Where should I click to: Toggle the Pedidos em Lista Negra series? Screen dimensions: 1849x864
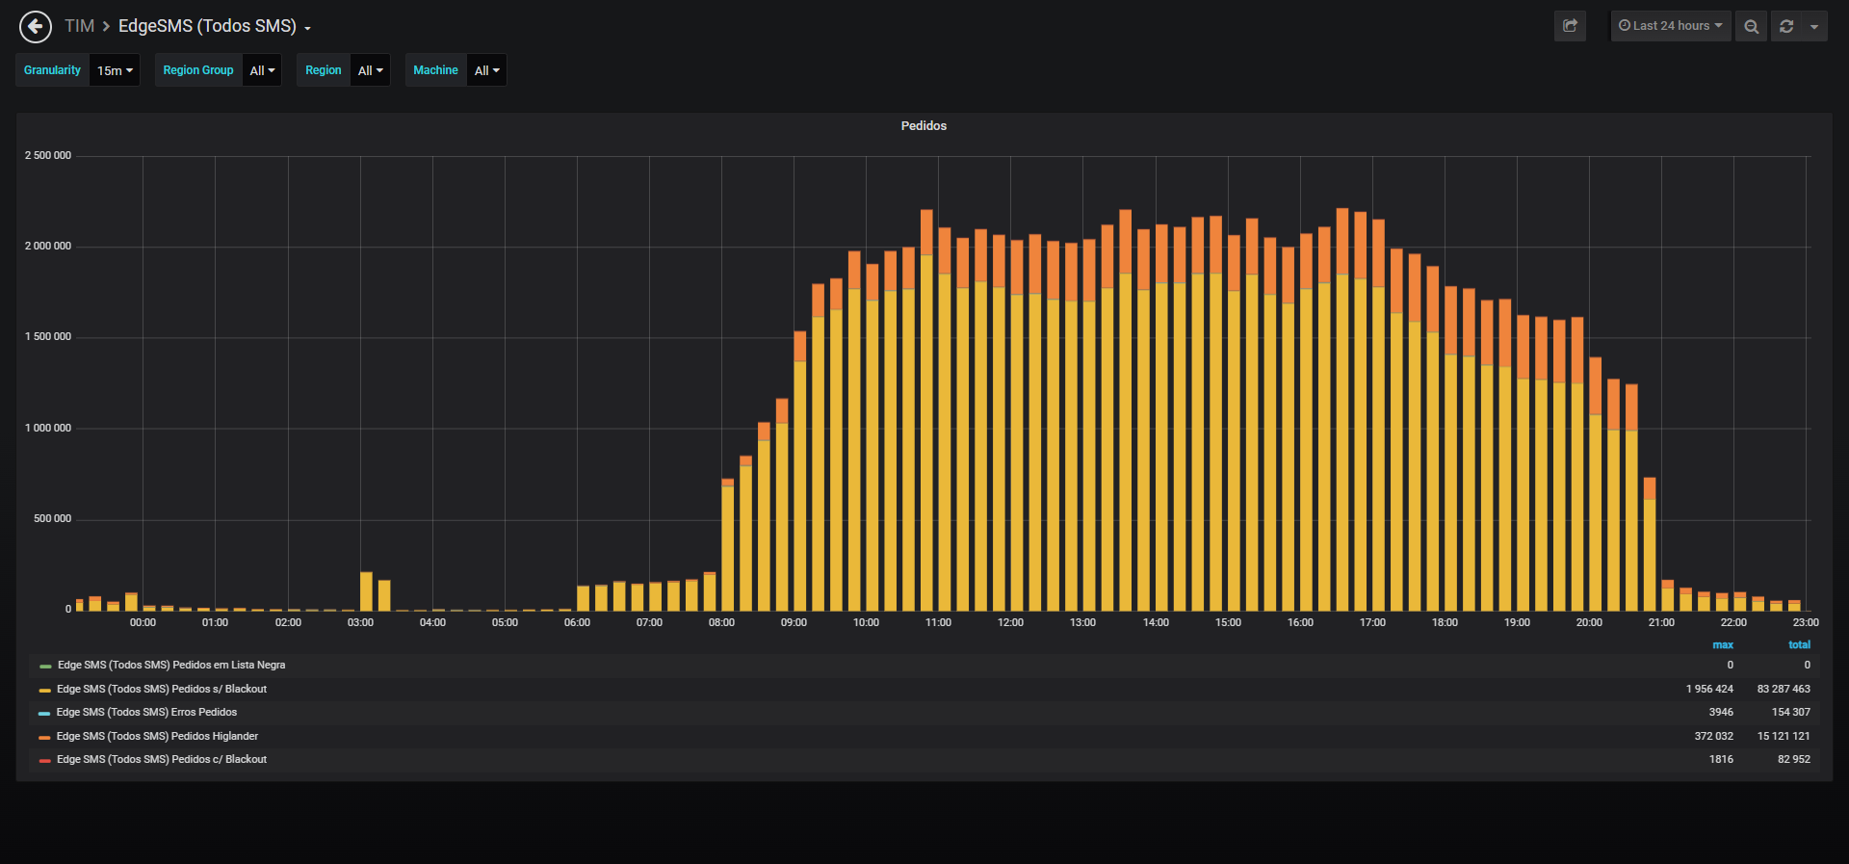tap(171, 666)
